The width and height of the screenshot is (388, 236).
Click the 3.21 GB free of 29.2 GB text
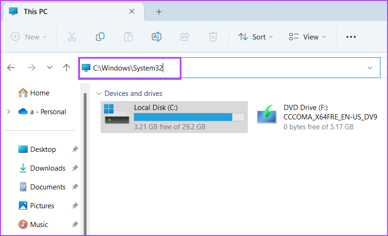[170, 127]
